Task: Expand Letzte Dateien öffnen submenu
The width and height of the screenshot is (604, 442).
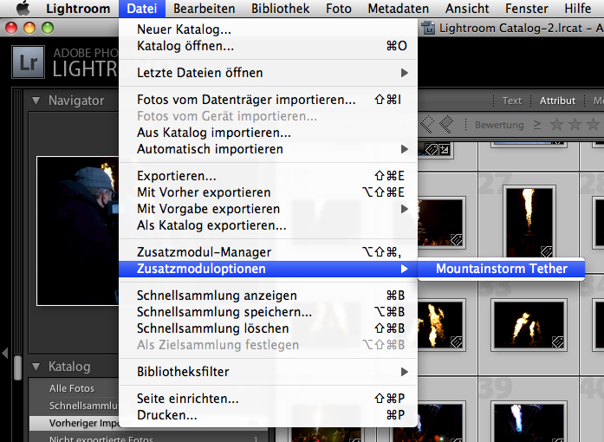Action: 268,73
